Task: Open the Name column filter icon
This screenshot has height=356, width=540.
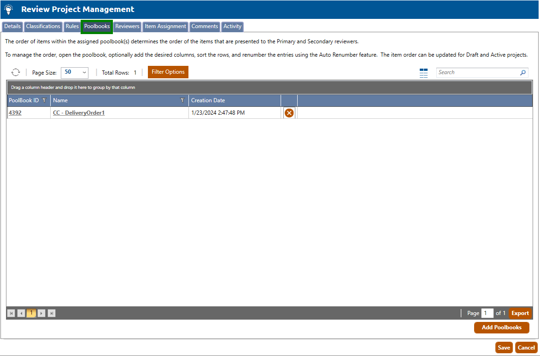Action: pyautogui.click(x=182, y=100)
